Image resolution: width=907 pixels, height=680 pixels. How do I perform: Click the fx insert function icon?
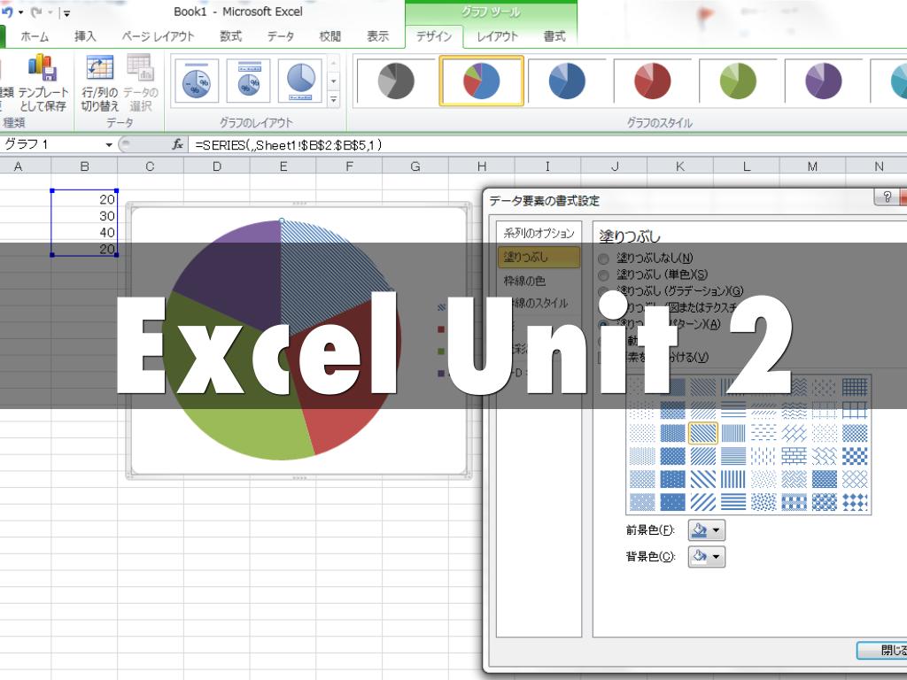(177, 144)
